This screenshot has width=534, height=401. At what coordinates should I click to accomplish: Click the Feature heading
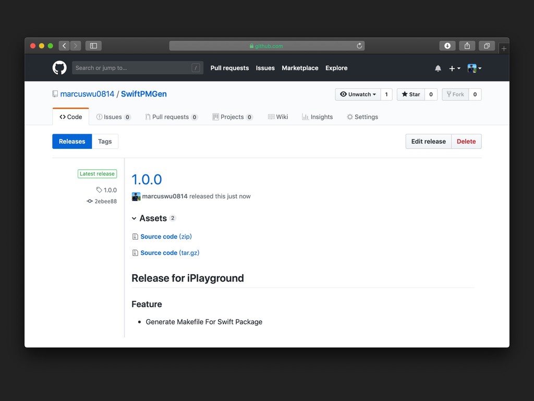(x=147, y=304)
